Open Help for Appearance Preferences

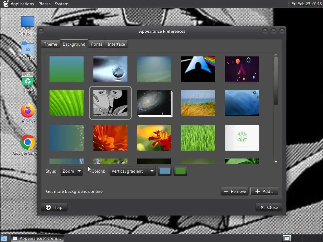click(54, 207)
